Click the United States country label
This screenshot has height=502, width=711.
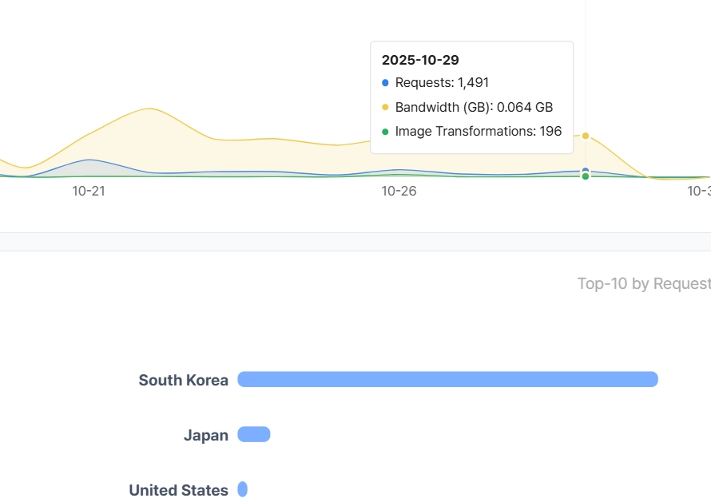point(177,489)
